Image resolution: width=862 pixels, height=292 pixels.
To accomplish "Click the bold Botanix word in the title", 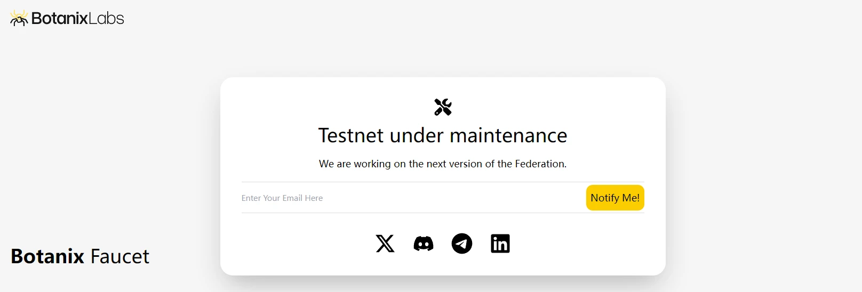I will 47,256.
